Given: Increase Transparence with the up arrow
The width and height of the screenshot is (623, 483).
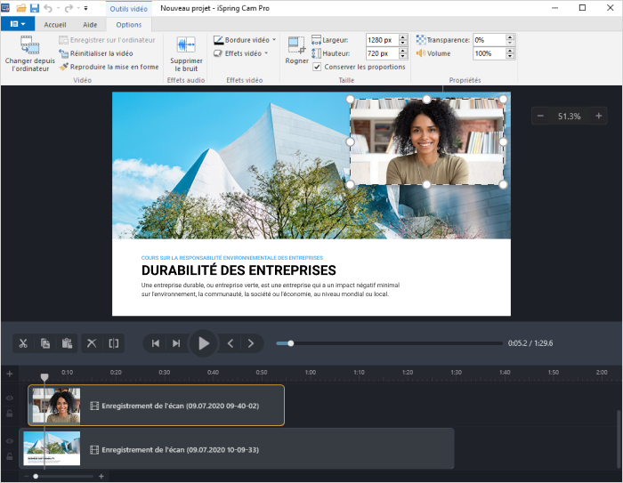Looking at the screenshot, I should point(510,37).
